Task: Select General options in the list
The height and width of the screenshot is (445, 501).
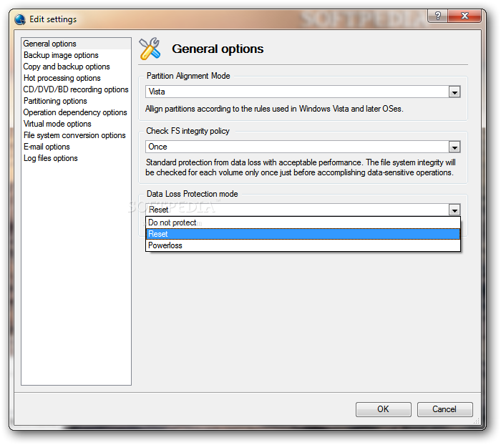Action: 76,44
